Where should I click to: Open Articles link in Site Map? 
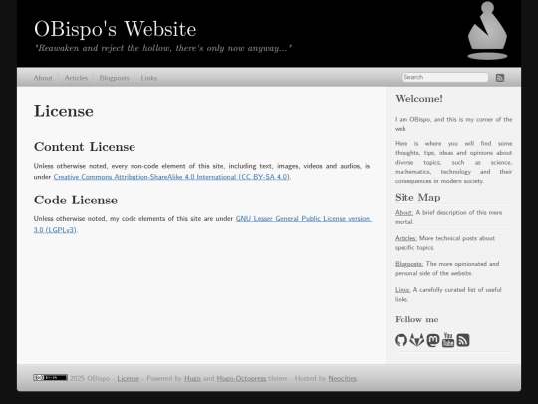(405, 238)
